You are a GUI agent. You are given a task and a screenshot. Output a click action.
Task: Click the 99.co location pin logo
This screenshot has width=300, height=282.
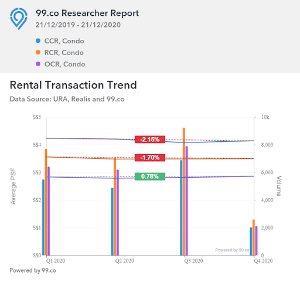[x=19, y=19]
